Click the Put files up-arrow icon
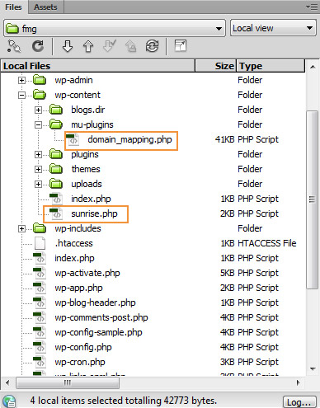This screenshot has width=320, height=408. (x=88, y=46)
